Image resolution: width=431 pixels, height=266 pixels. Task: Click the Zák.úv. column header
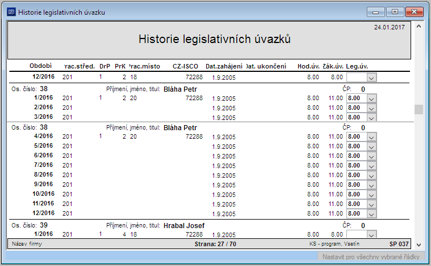point(333,66)
